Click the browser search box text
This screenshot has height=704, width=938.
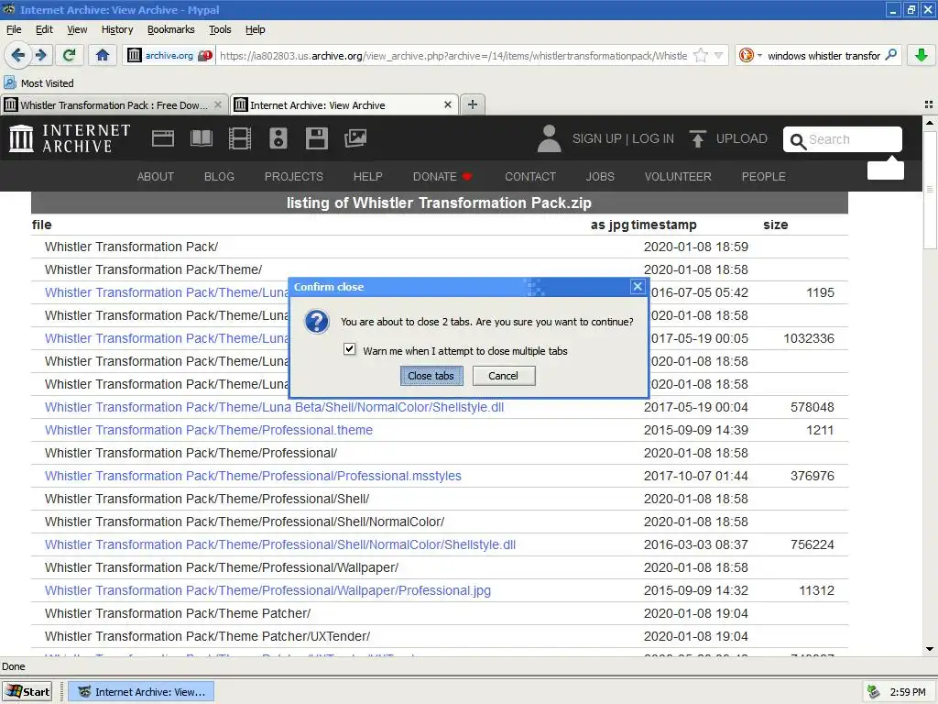(823, 56)
